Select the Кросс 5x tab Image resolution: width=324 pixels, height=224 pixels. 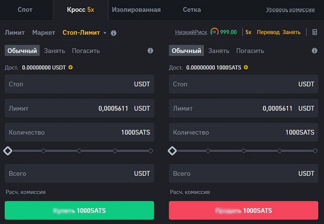pos(80,10)
